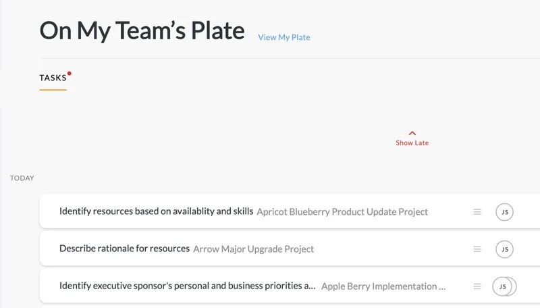This screenshot has height=308, width=540.
Task: Click the TODAY section label
Action: [22, 178]
